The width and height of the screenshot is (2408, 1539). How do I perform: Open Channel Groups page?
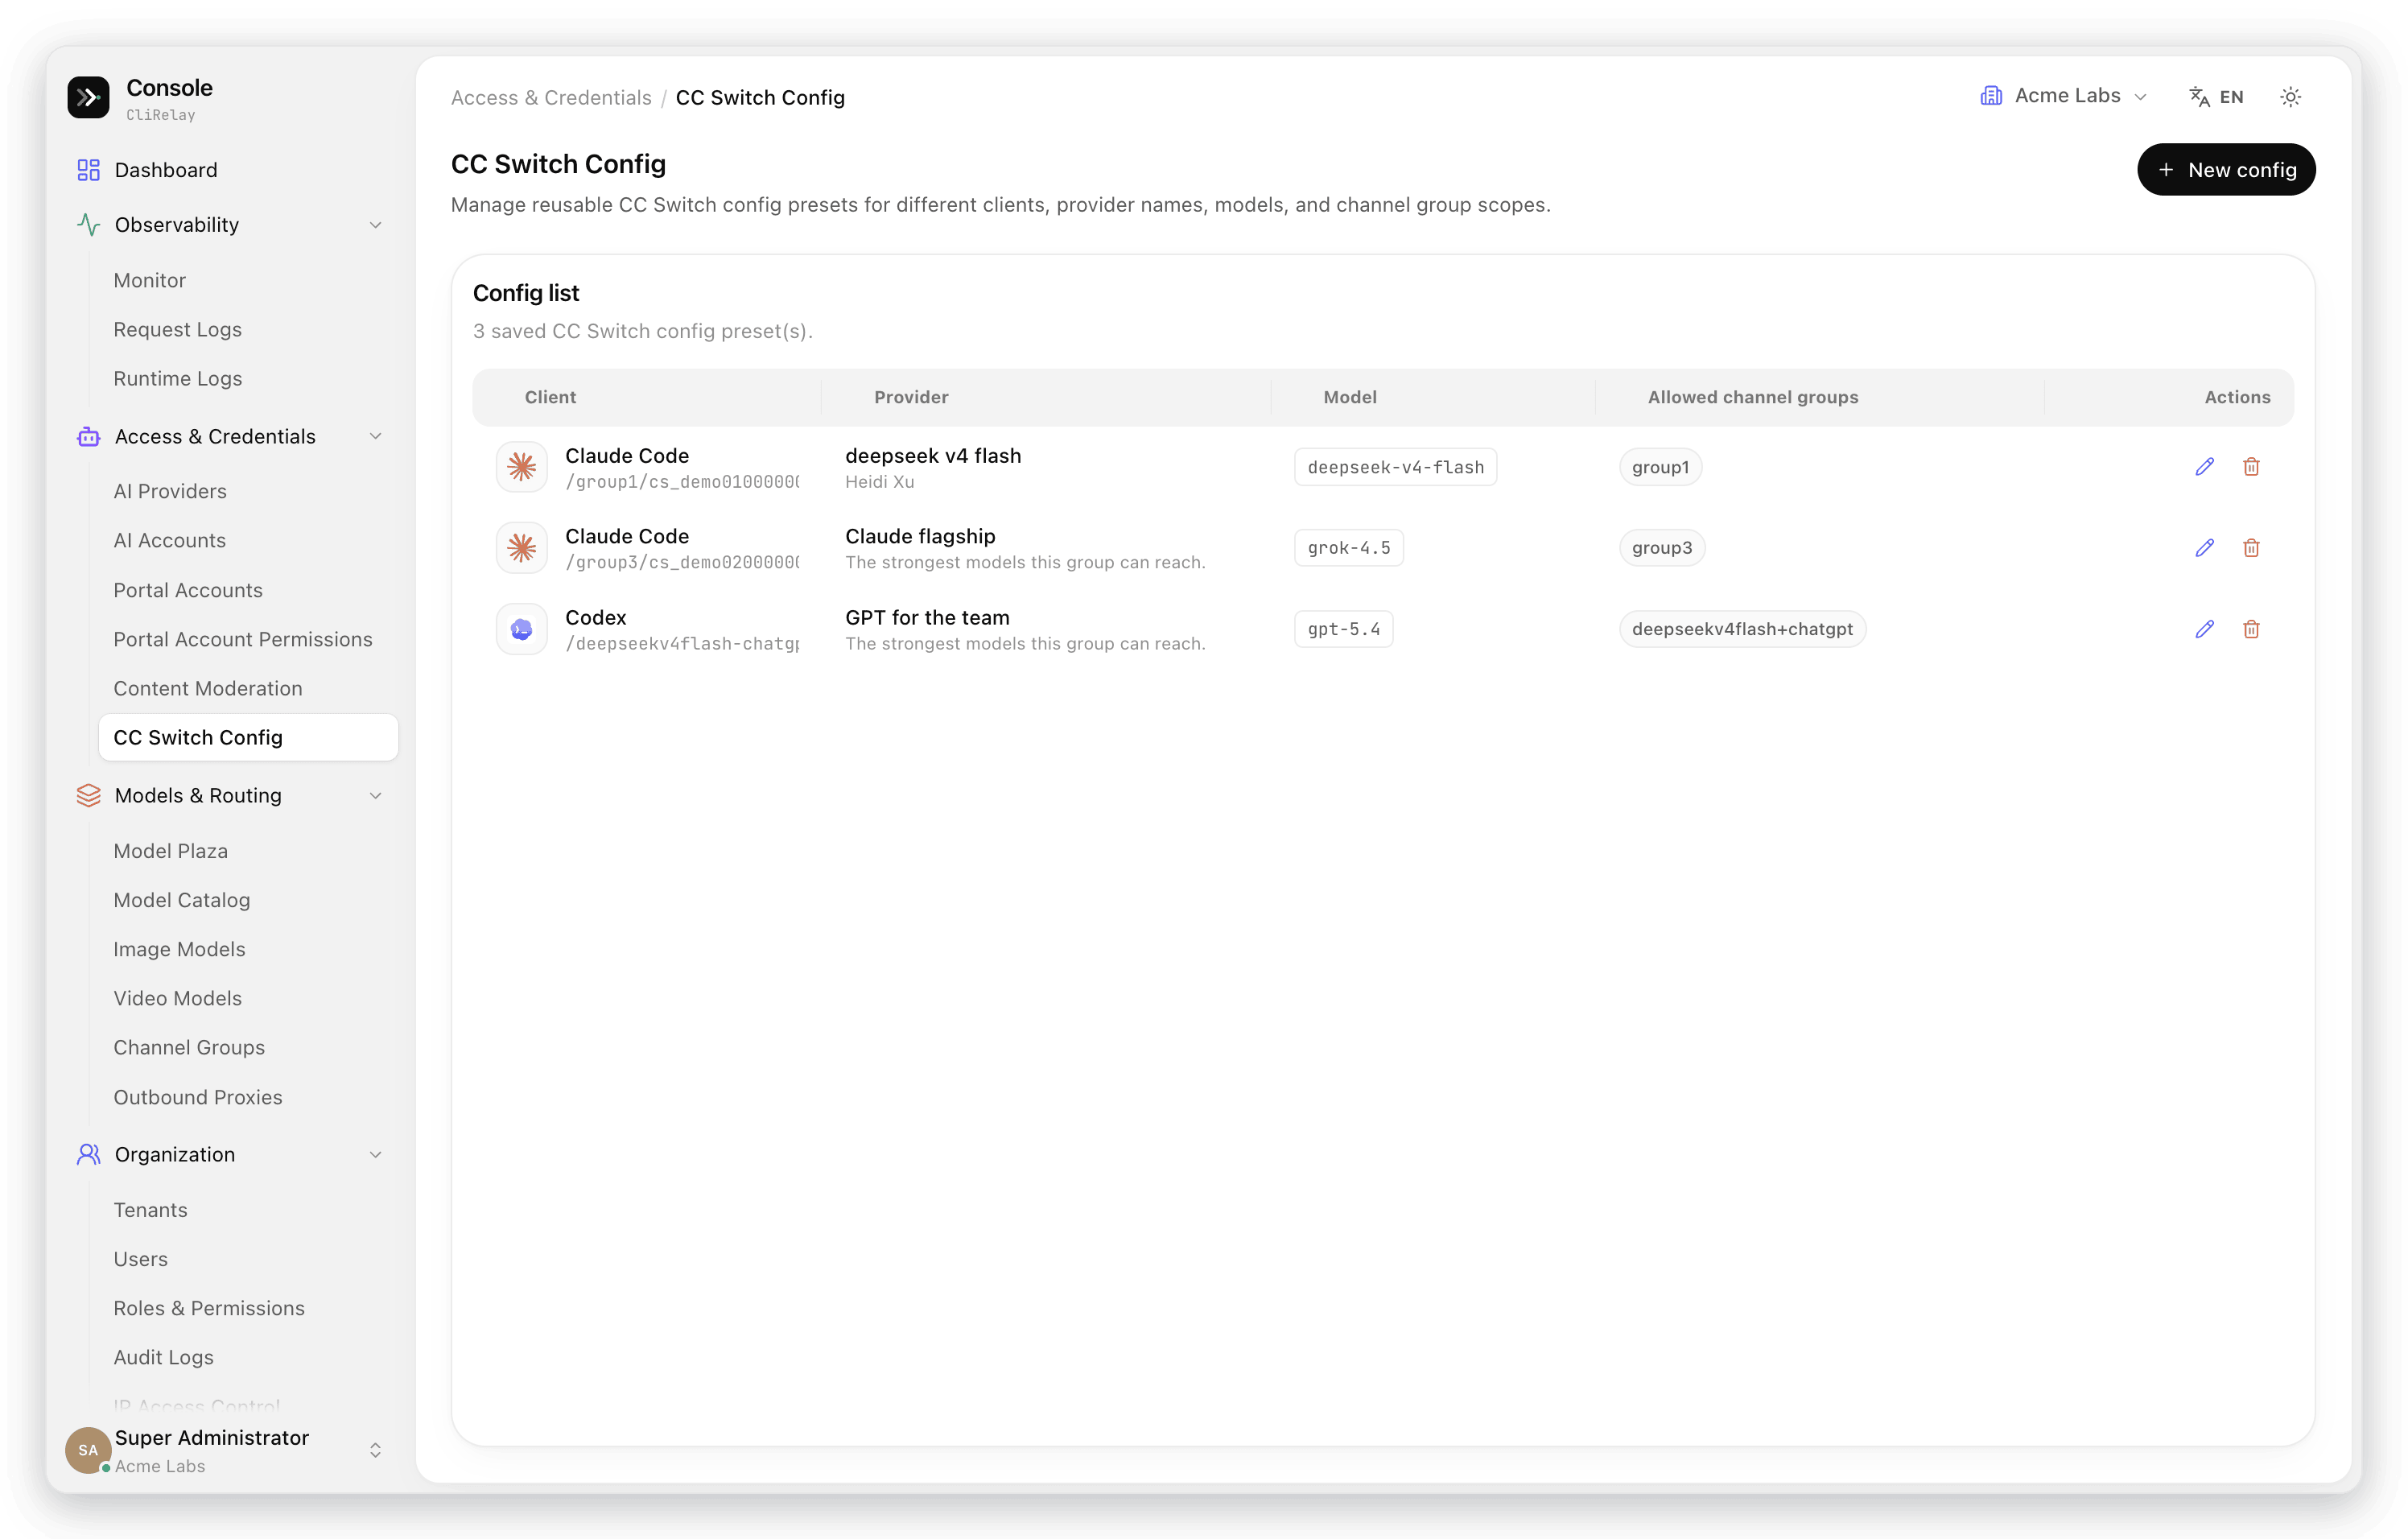[189, 1047]
